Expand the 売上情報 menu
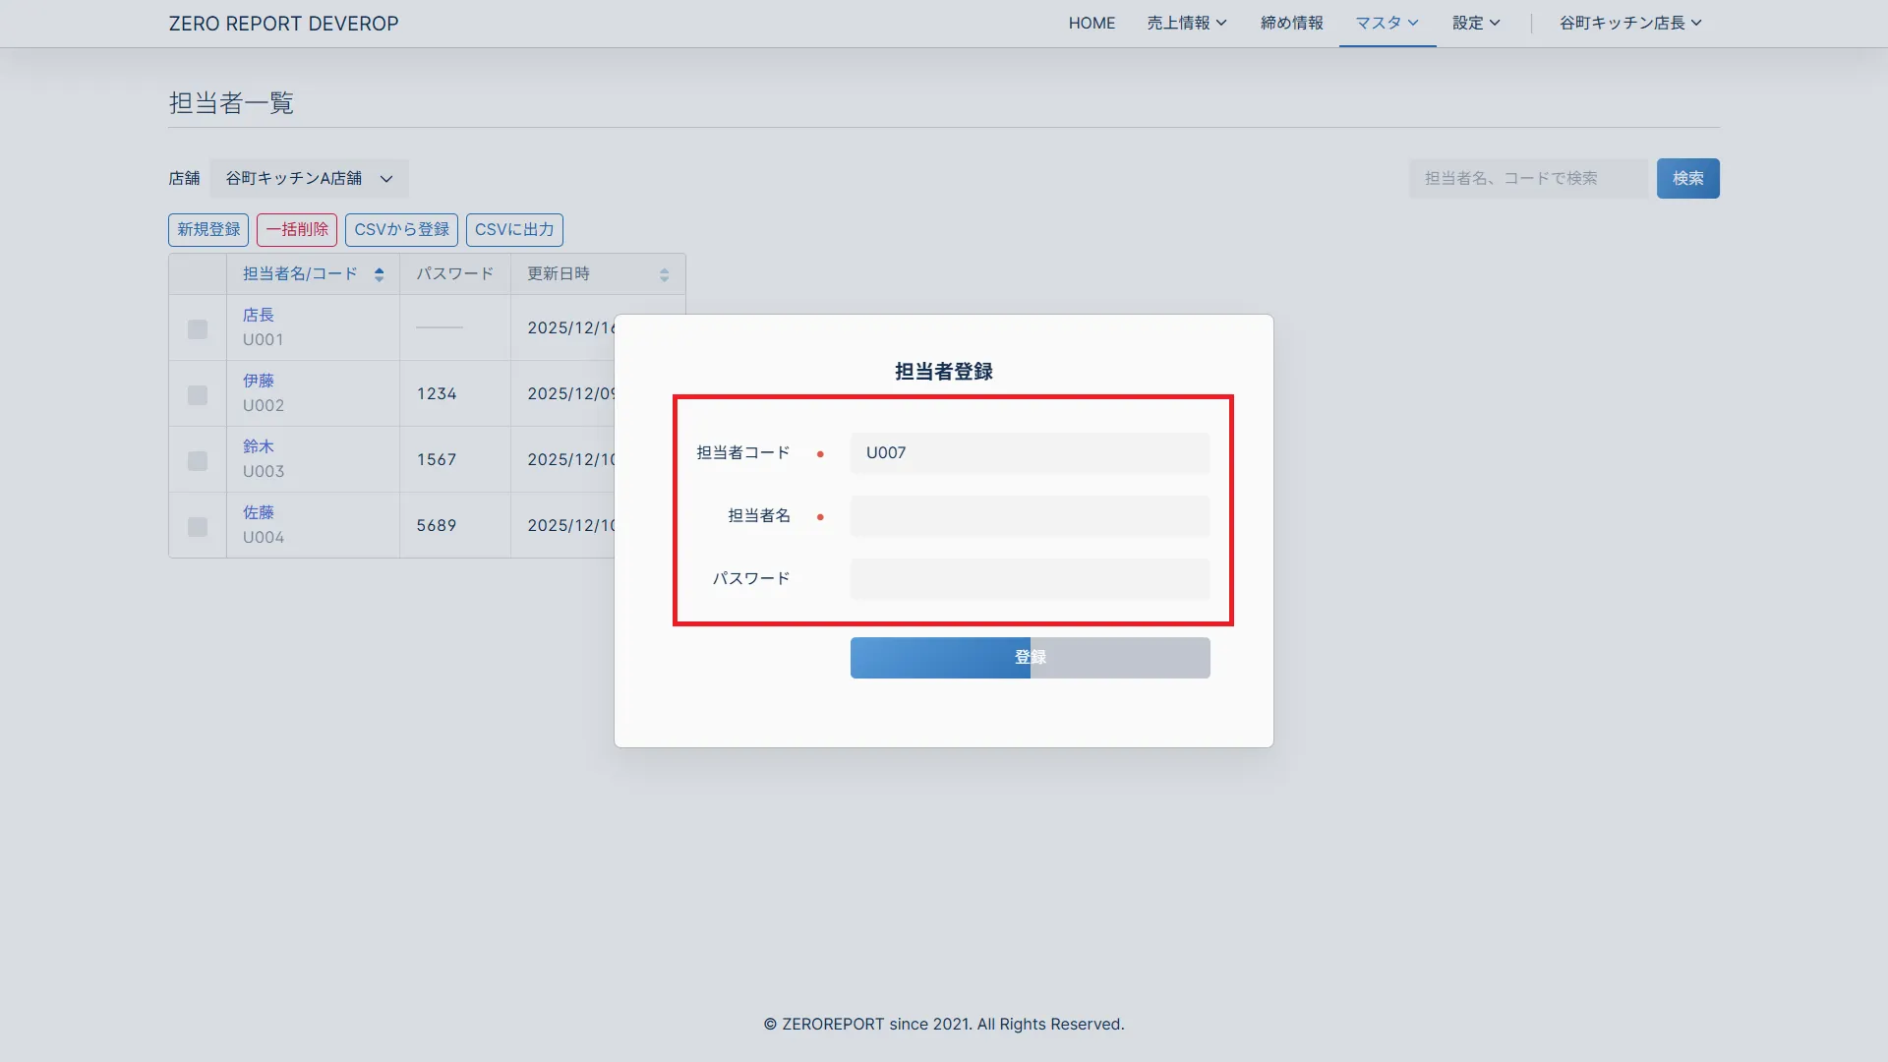1888x1062 pixels. click(1186, 23)
